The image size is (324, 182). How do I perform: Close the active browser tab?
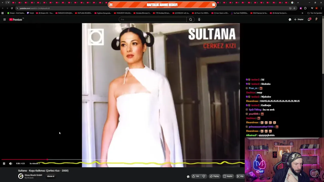[x=8, y=3]
